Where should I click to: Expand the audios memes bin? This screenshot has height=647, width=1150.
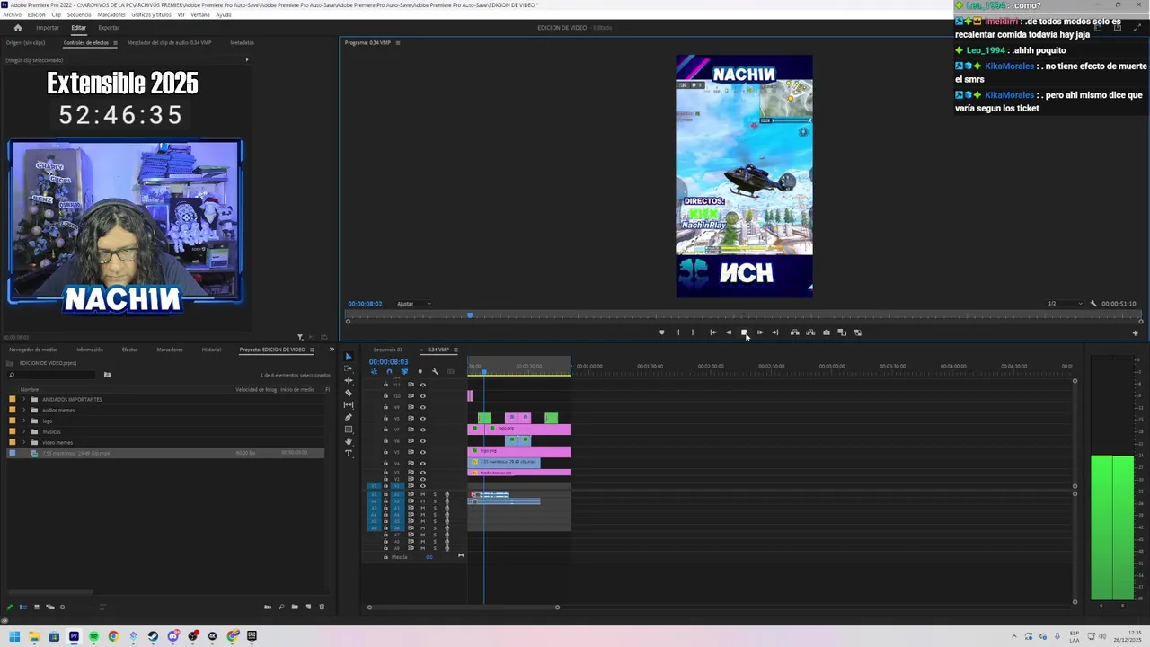[24, 410]
